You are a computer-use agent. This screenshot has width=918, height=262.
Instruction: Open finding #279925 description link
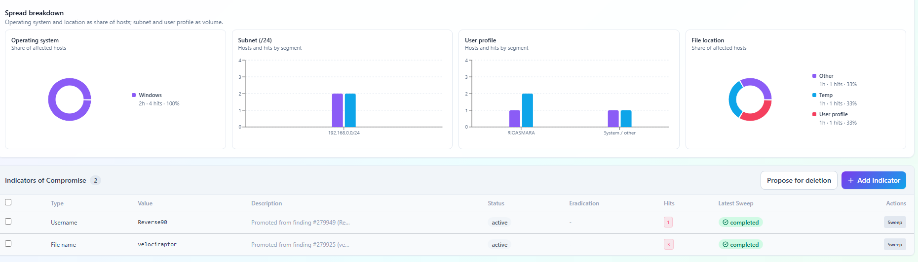(300, 245)
